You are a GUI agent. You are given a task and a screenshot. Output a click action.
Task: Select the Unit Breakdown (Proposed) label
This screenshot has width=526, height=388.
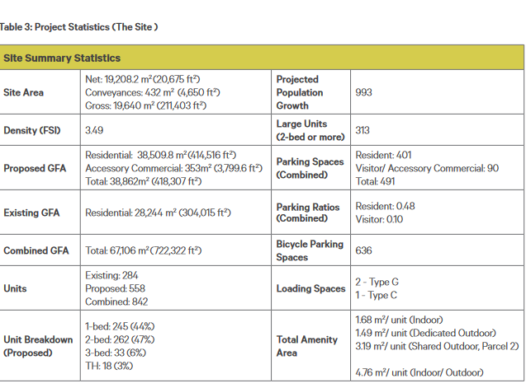(38, 346)
